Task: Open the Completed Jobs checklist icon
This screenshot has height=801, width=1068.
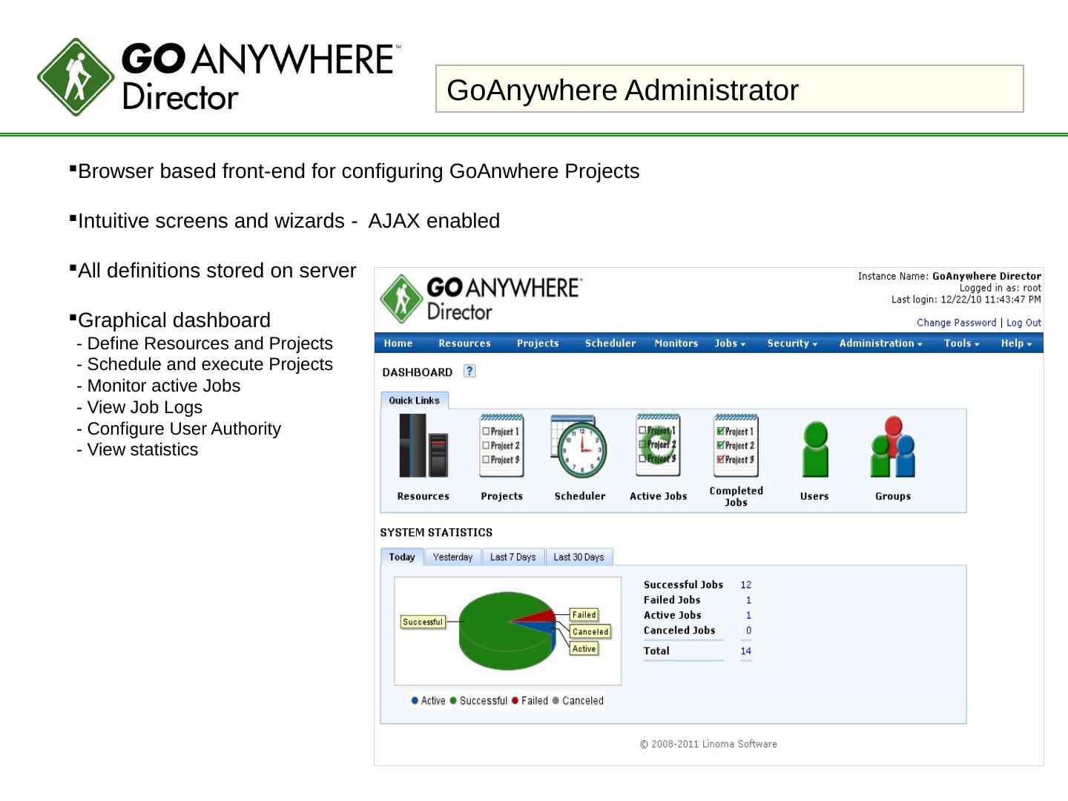Action: click(x=736, y=446)
